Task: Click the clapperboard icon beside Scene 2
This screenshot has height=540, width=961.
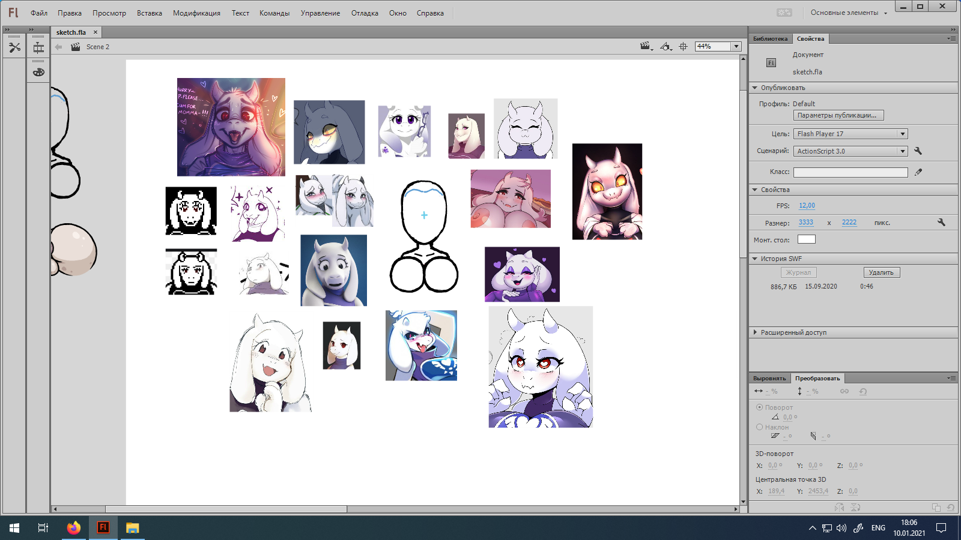Action: point(76,47)
